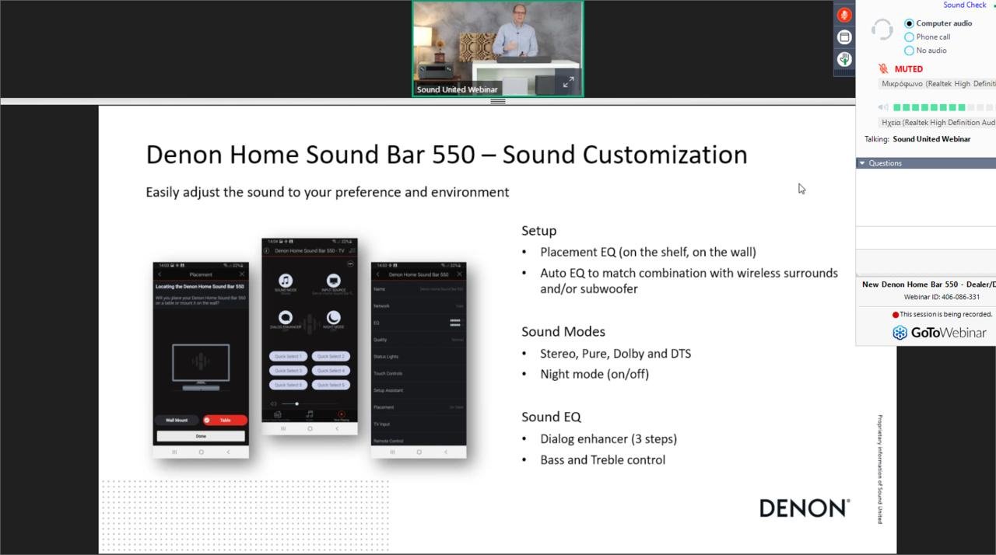Click the red MUTED microphone icon in Audio pane

pos(883,69)
